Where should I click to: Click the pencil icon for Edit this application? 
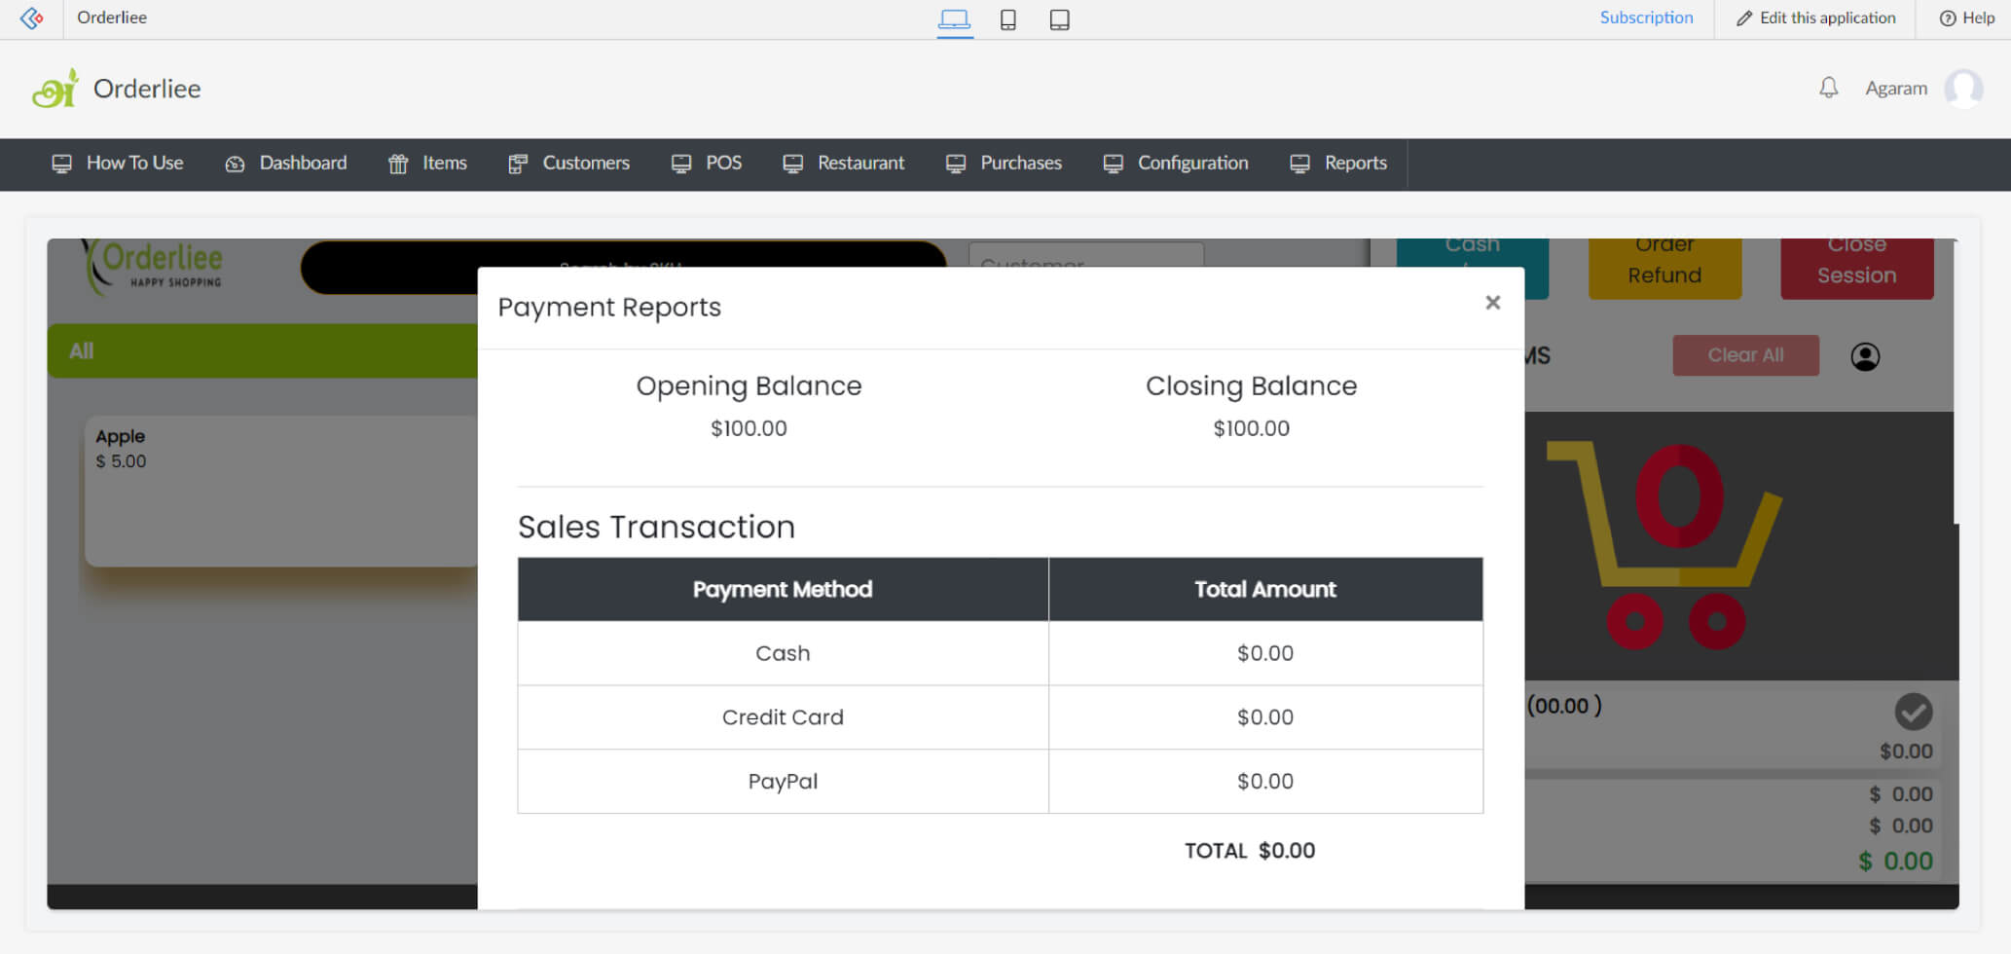[1742, 18]
